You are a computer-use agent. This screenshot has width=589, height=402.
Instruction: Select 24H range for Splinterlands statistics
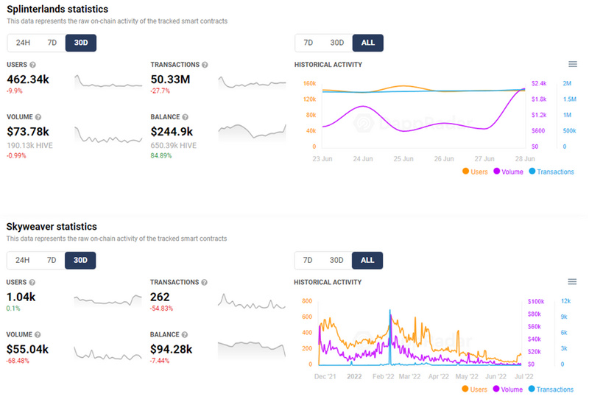(x=23, y=43)
